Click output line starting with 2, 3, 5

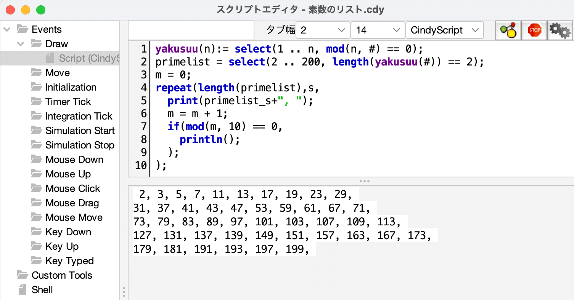coord(246,195)
